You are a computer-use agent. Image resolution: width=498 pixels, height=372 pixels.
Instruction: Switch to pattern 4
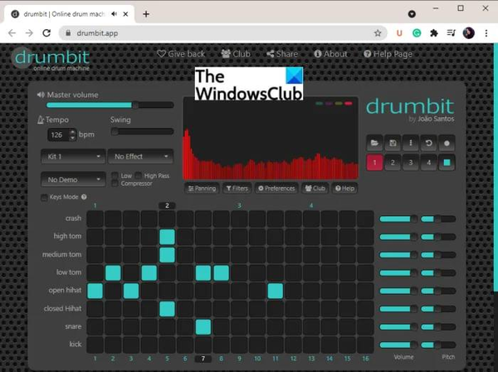pos(429,163)
